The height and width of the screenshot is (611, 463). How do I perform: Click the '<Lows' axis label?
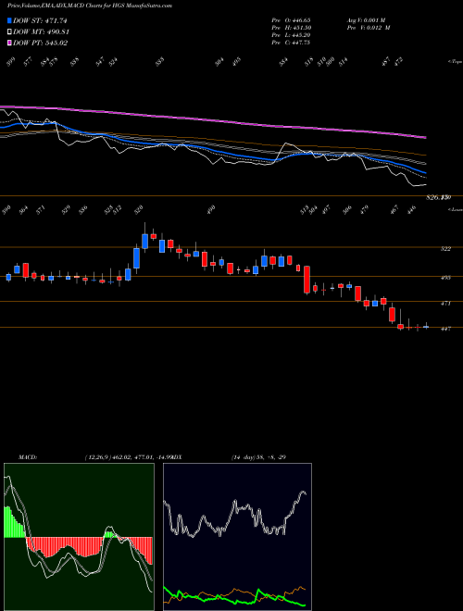pyautogui.click(x=456, y=209)
